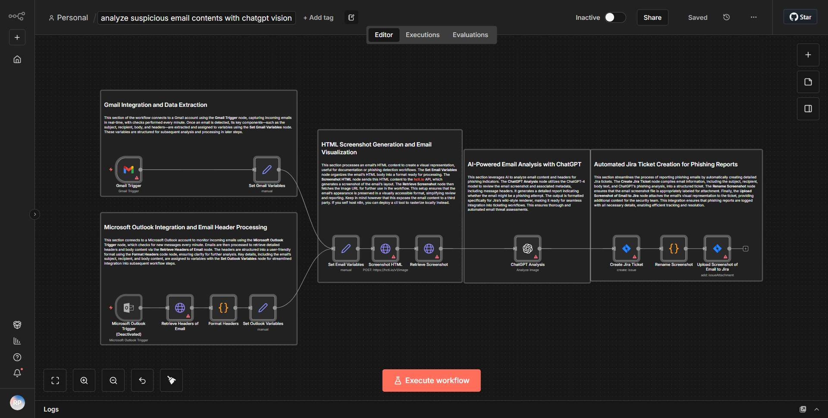Open the Evaluations tab
The image size is (828, 418).
[470, 34]
